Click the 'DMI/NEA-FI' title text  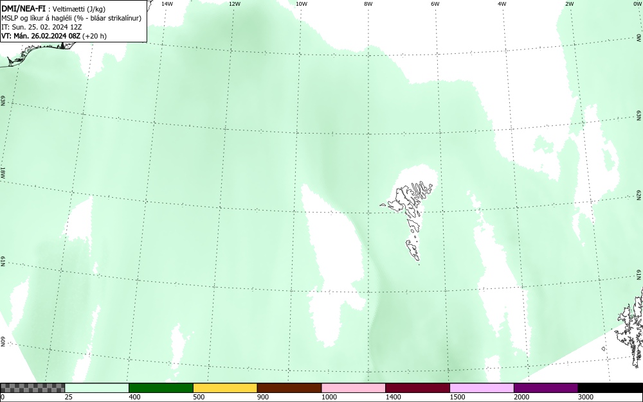coord(23,8)
